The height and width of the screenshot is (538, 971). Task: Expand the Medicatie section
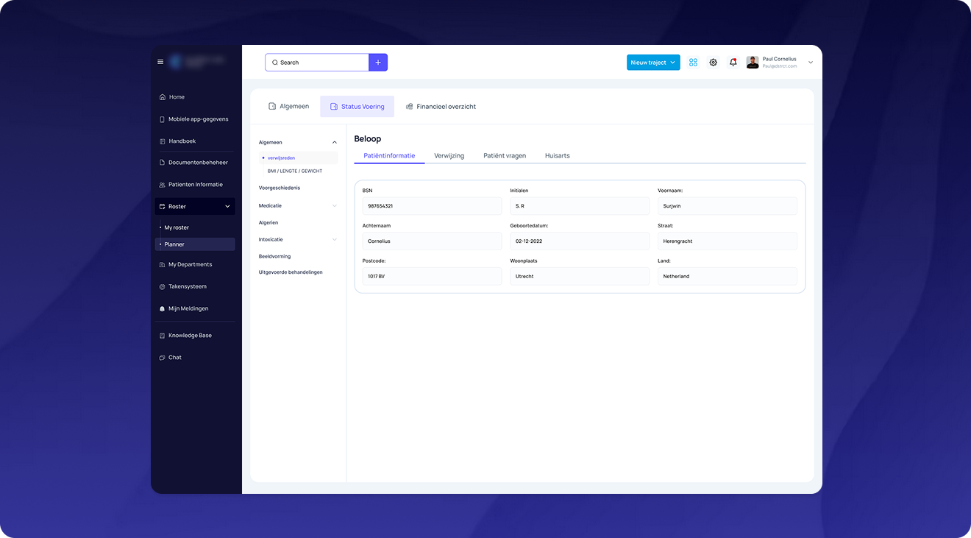pos(335,206)
